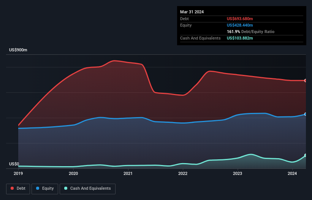The height and width of the screenshot is (200, 312).
Task: Select the 2023 x-axis label
Action: (238, 174)
